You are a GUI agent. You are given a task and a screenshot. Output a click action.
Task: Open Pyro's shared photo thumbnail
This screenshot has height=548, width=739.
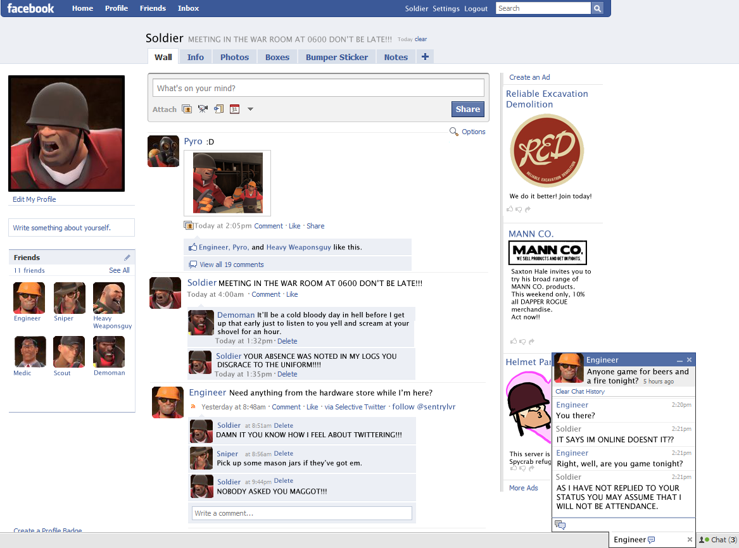pyautogui.click(x=227, y=183)
